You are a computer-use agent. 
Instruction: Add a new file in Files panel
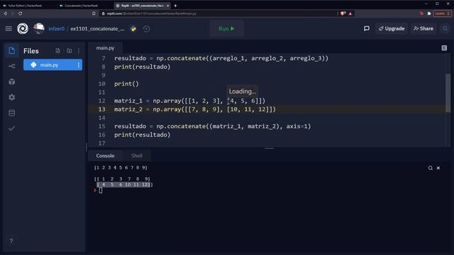(x=58, y=51)
